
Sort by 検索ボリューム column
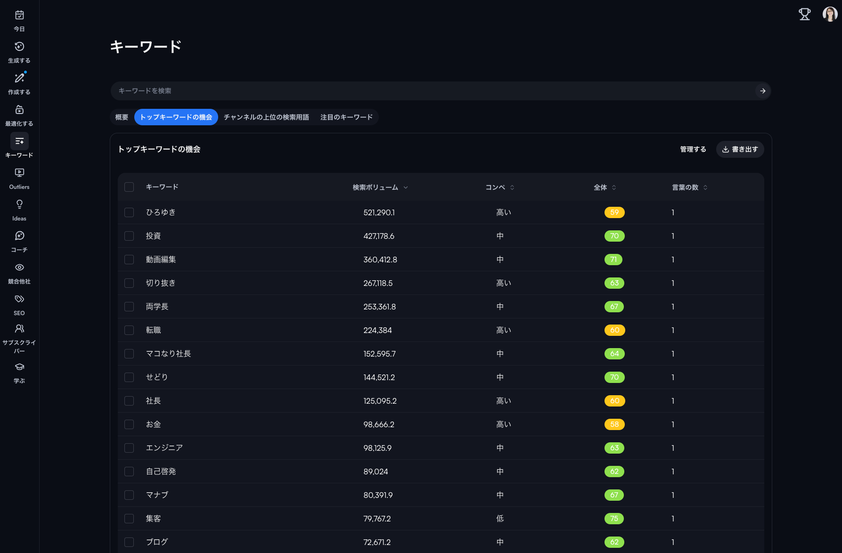pos(380,187)
